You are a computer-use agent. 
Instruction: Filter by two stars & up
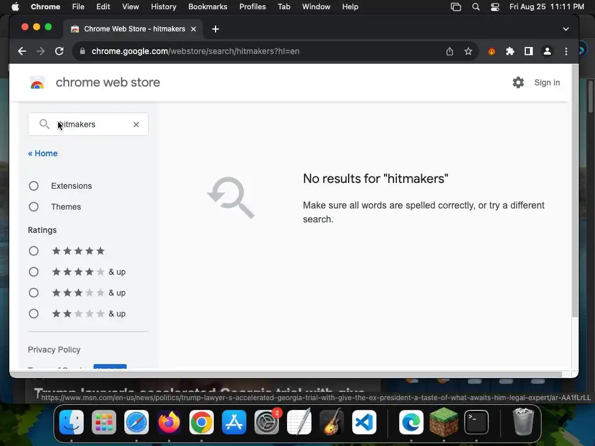(34, 314)
